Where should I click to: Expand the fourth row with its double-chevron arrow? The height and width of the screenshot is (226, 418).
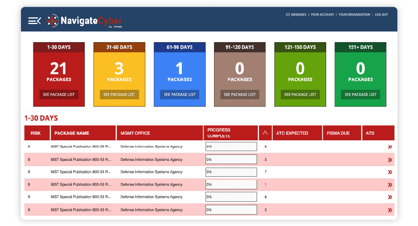(390, 185)
